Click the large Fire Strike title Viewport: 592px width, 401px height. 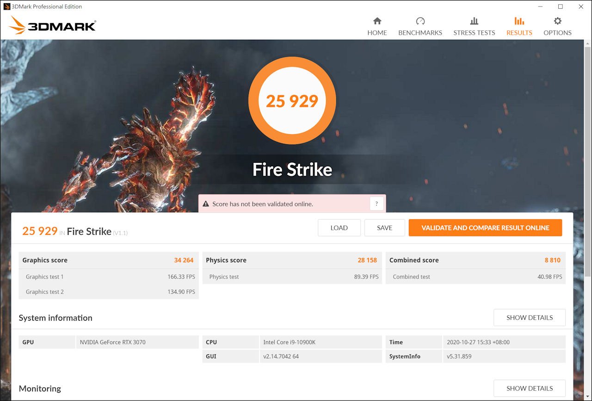tap(292, 170)
